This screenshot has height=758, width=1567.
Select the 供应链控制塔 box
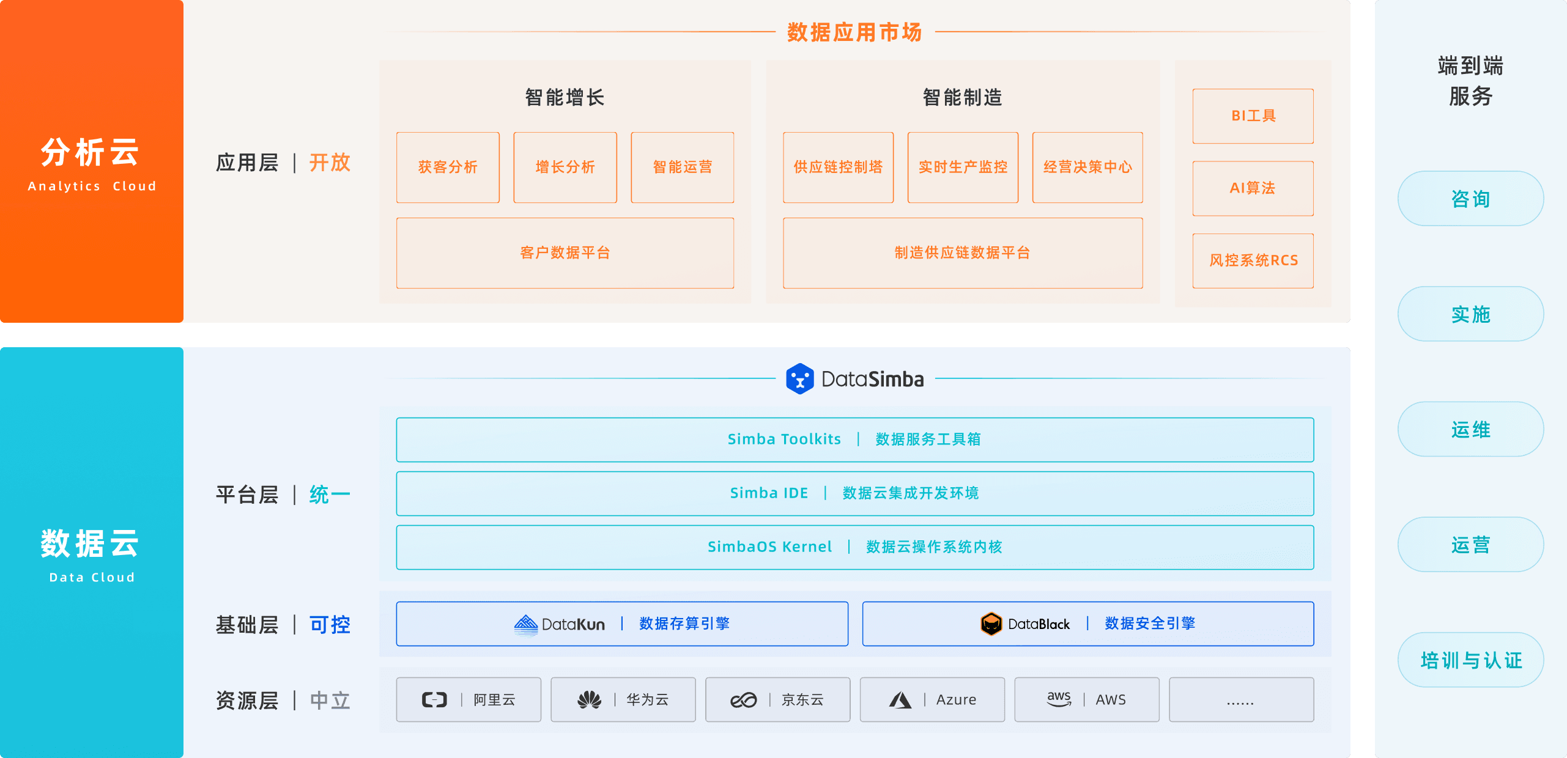(838, 167)
